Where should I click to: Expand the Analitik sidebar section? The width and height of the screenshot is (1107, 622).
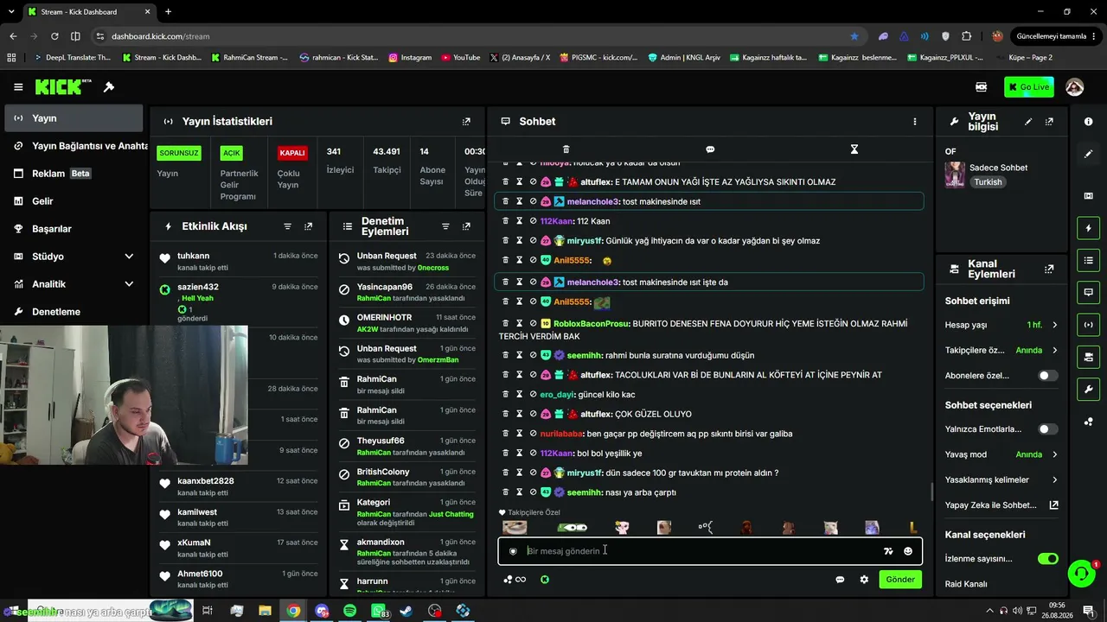point(73,284)
